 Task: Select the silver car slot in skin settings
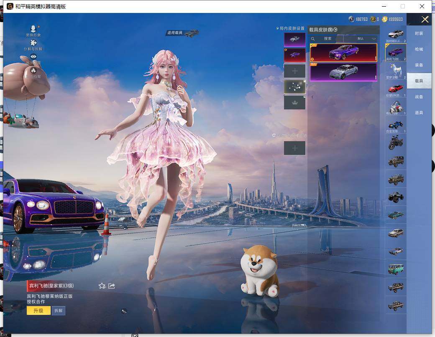point(294,39)
